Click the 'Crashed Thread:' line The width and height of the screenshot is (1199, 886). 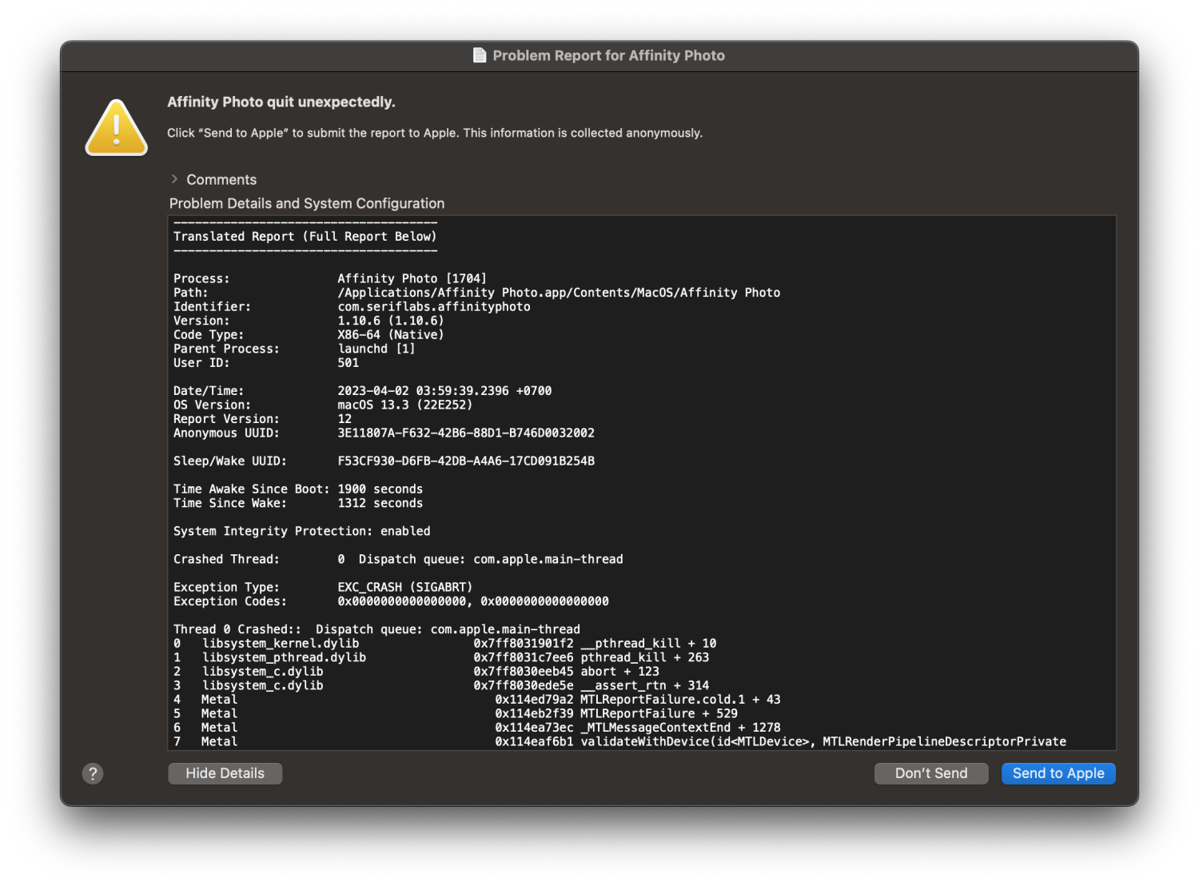tap(398, 559)
